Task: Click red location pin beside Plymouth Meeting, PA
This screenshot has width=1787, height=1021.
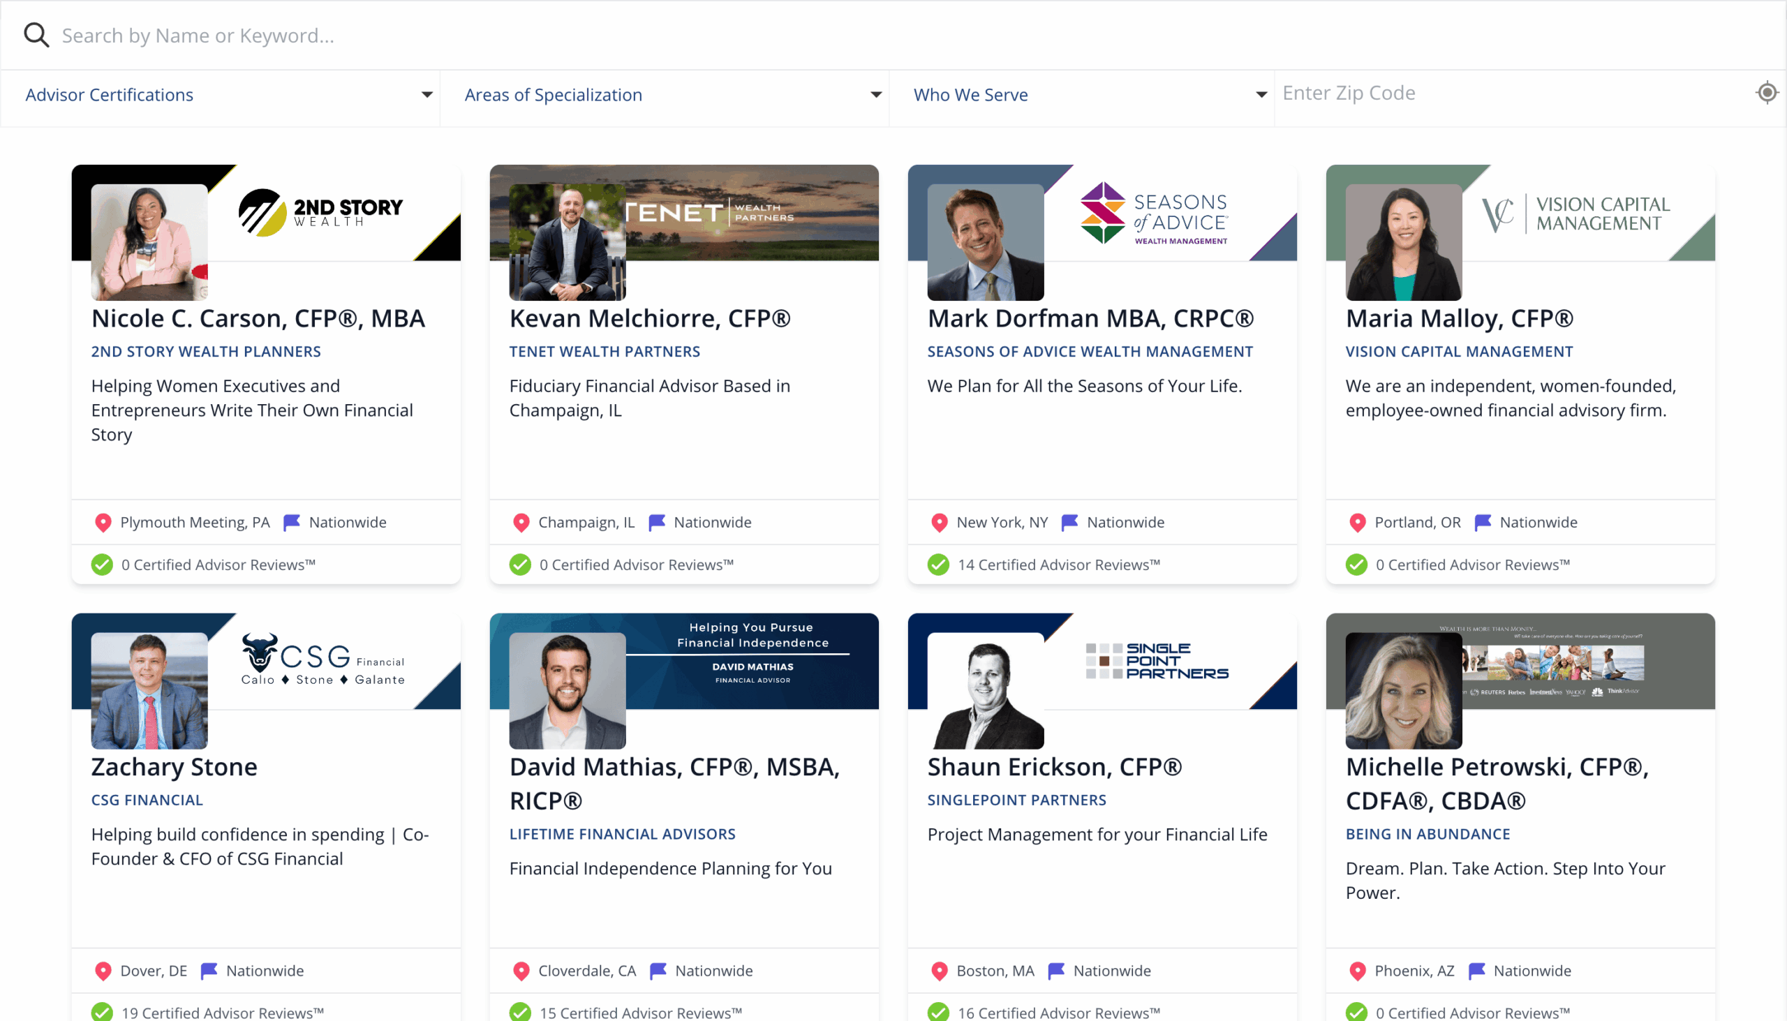Action: pyautogui.click(x=103, y=523)
